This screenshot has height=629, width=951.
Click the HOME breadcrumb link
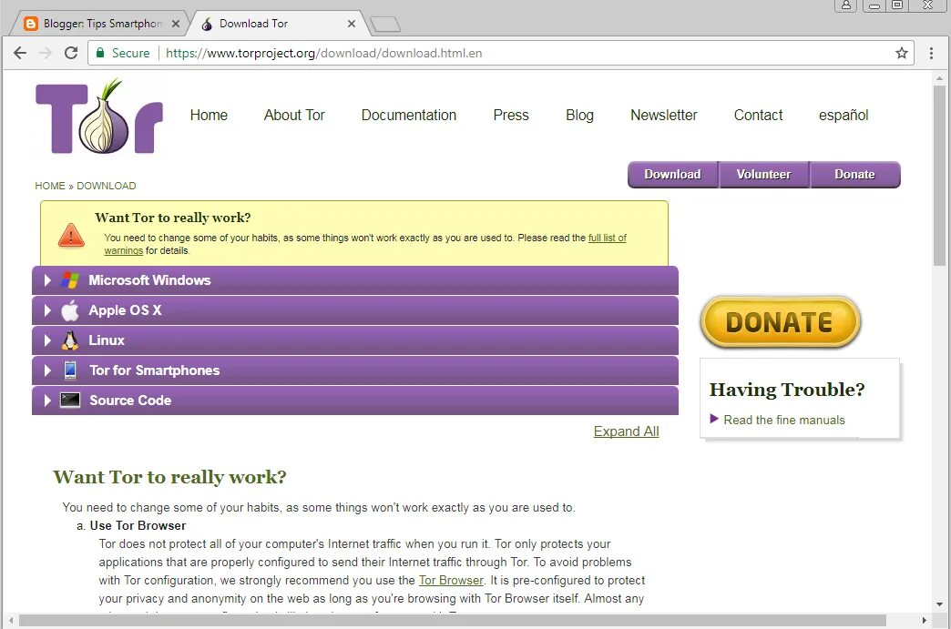click(x=50, y=186)
